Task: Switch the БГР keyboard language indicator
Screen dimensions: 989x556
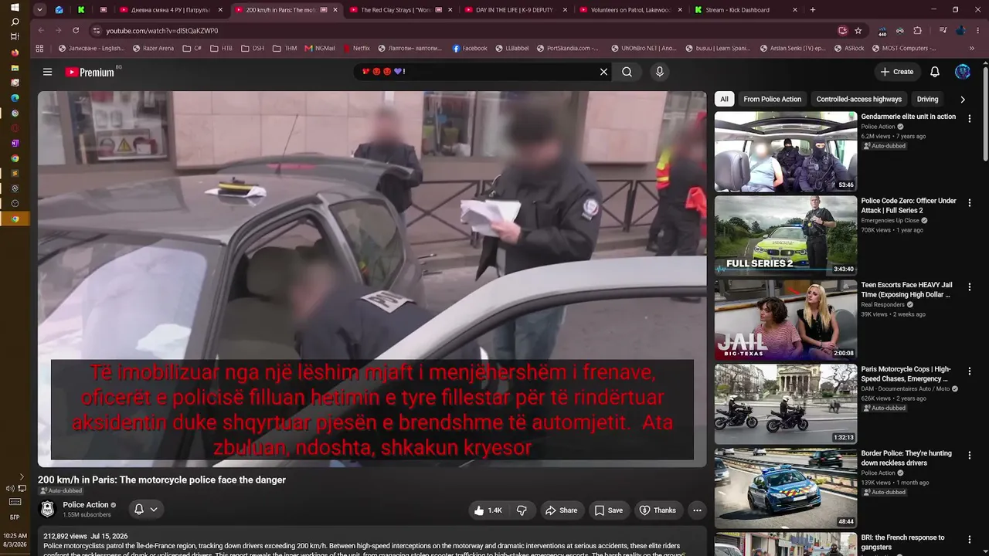Action: (15, 517)
